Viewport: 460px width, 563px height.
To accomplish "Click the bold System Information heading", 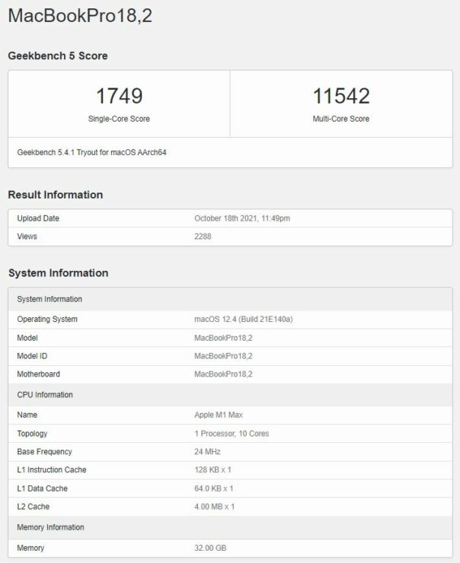I will 58,273.
